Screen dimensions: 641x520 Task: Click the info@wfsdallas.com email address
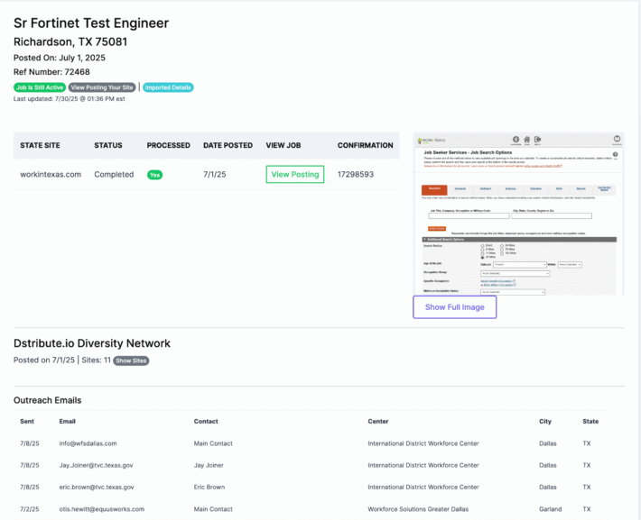[88, 443]
